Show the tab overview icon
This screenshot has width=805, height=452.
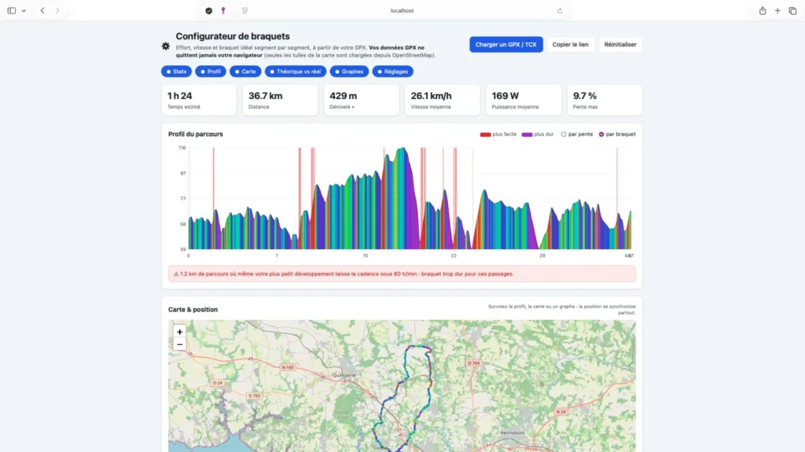click(x=792, y=10)
